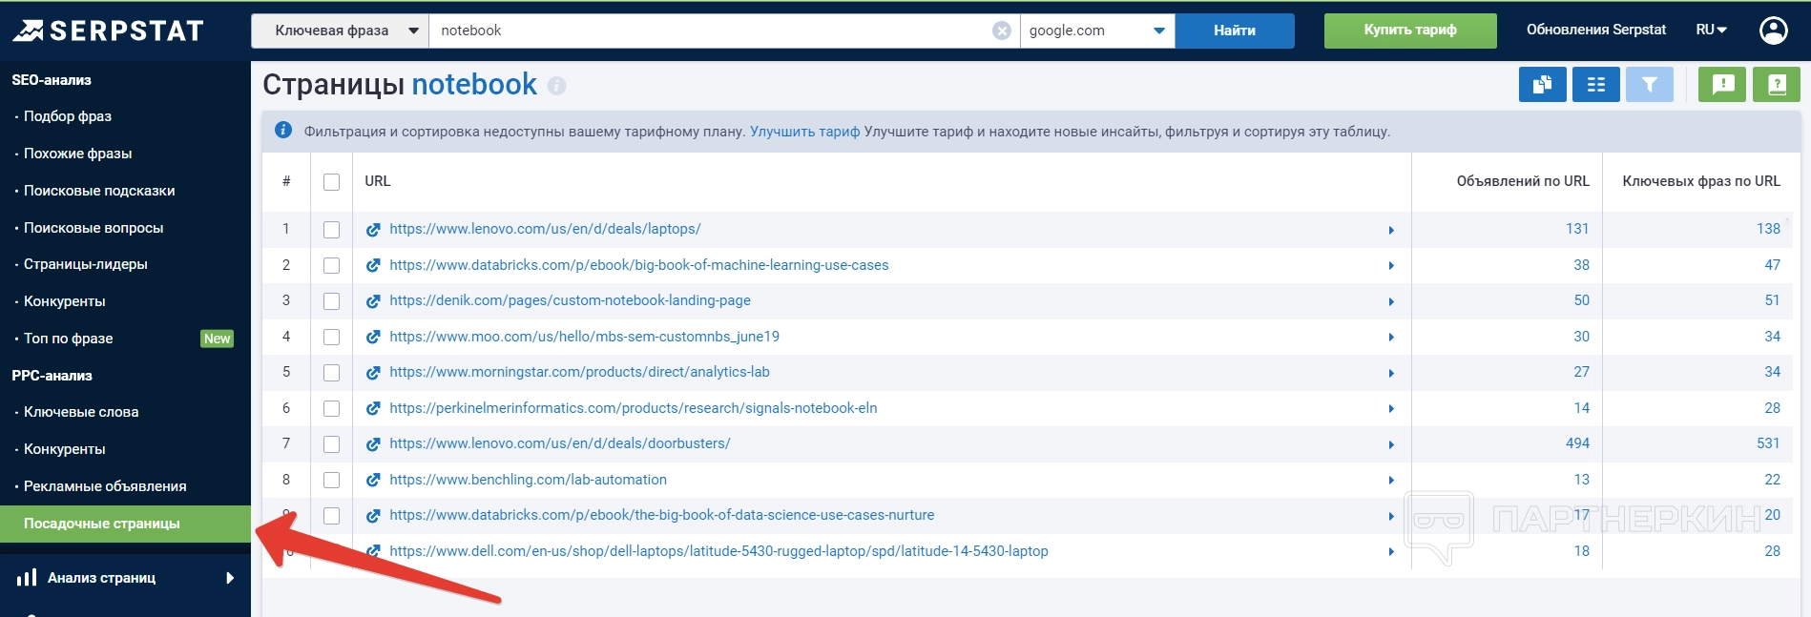Click the filter funnel icon
This screenshot has height=617, width=1811.
click(x=1649, y=85)
